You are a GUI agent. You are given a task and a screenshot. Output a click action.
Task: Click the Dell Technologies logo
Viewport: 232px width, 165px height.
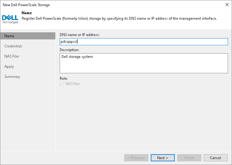(10, 19)
